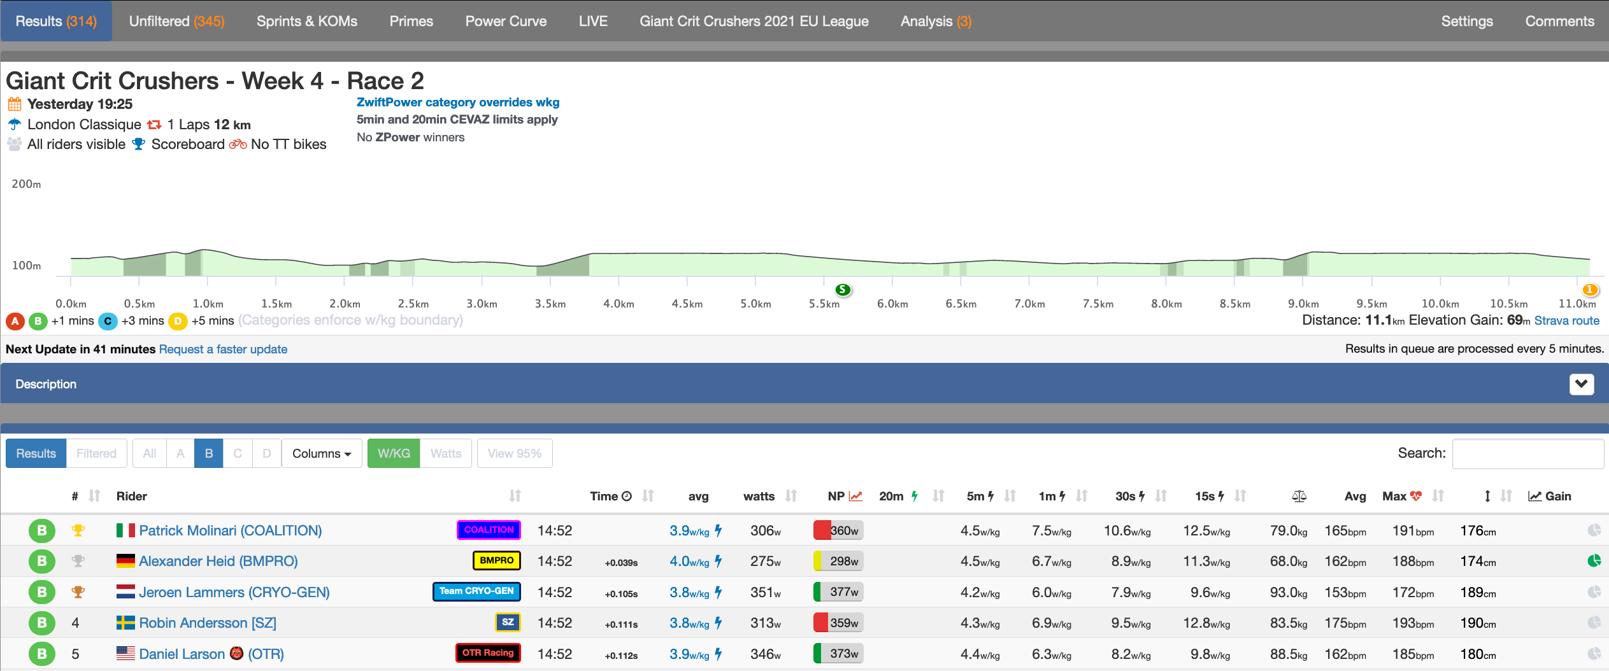Screen dimensions: 1609x671
Task: Sort by Time column arrows
Action: (x=648, y=496)
